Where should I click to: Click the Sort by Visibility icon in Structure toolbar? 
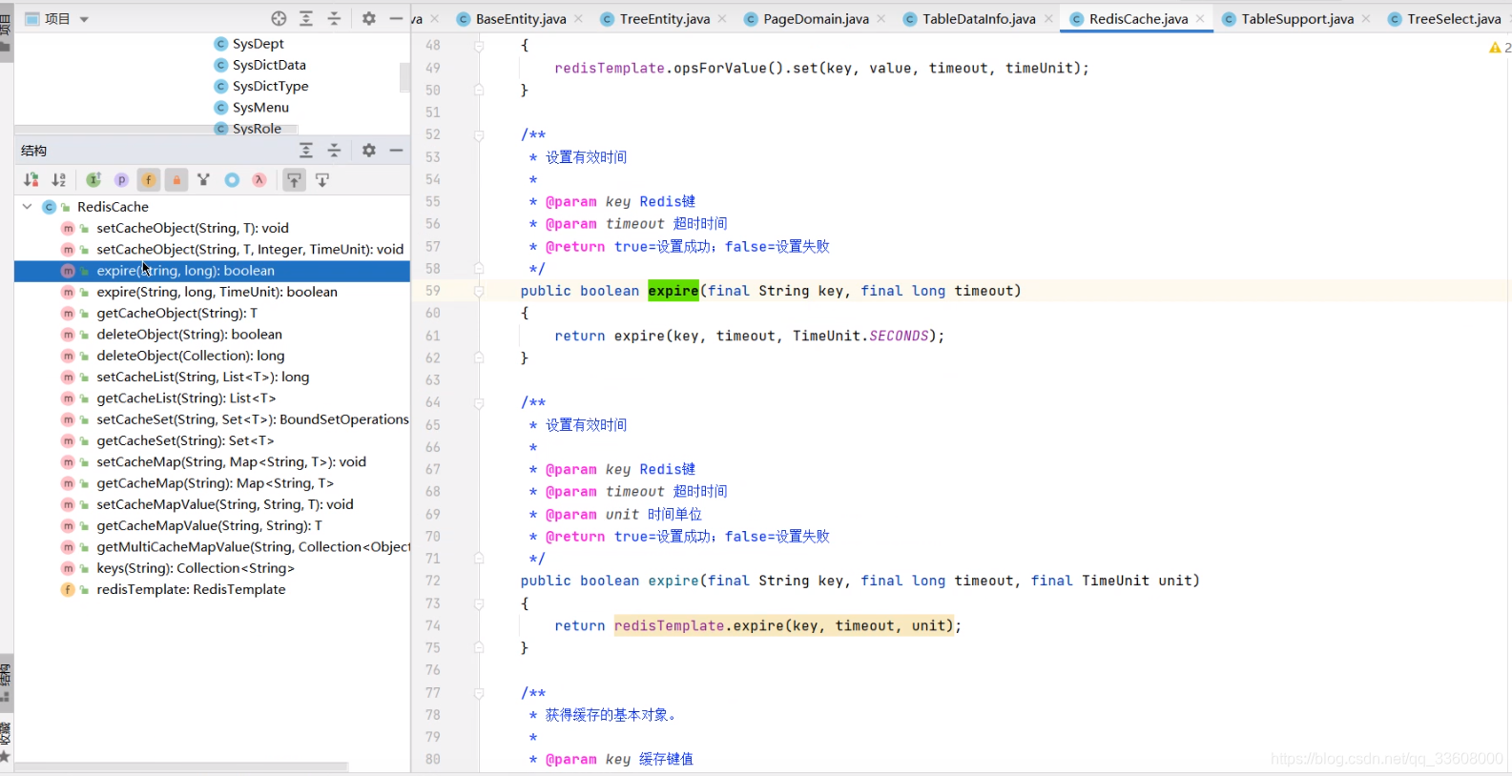[x=31, y=179]
